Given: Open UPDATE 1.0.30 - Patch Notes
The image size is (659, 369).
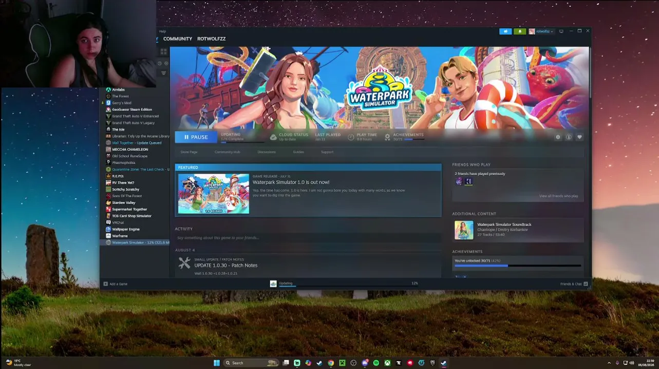Looking at the screenshot, I should pos(226,265).
